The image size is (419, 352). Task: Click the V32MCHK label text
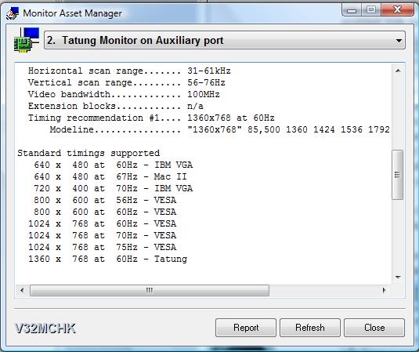(x=45, y=328)
